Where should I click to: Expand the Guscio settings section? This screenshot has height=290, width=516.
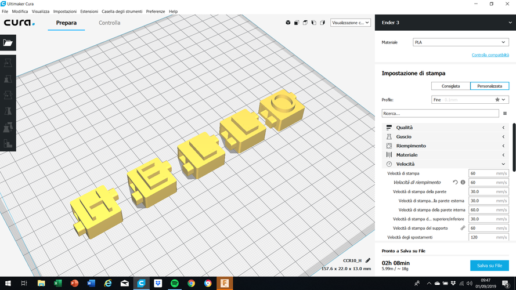(446, 136)
